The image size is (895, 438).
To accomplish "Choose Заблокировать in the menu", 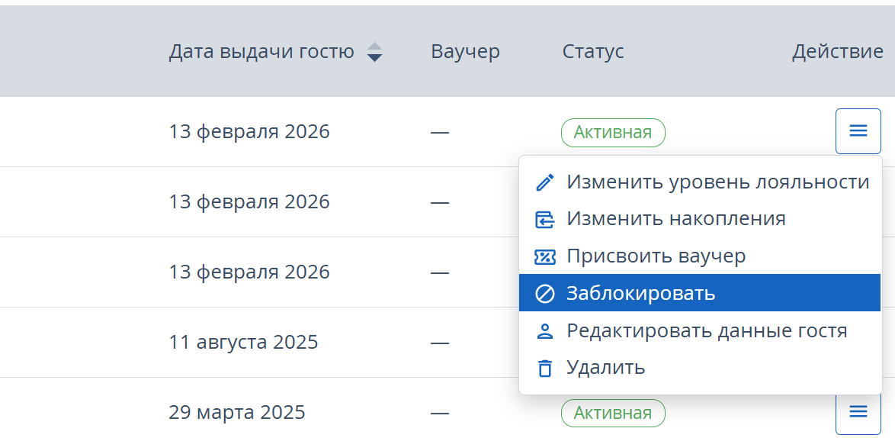I will click(x=640, y=293).
